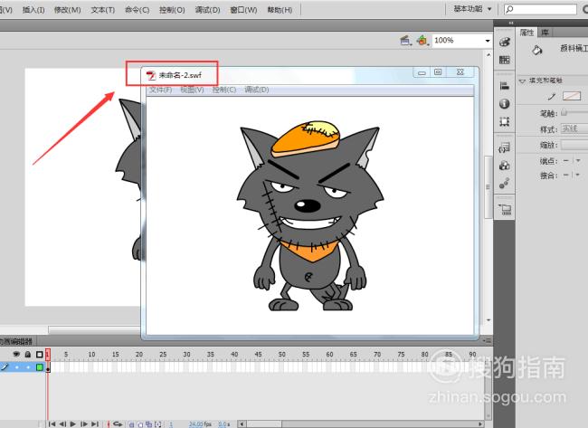This screenshot has height=428, width=588.
Task: Open the Transform panel icon
Action: point(505,121)
